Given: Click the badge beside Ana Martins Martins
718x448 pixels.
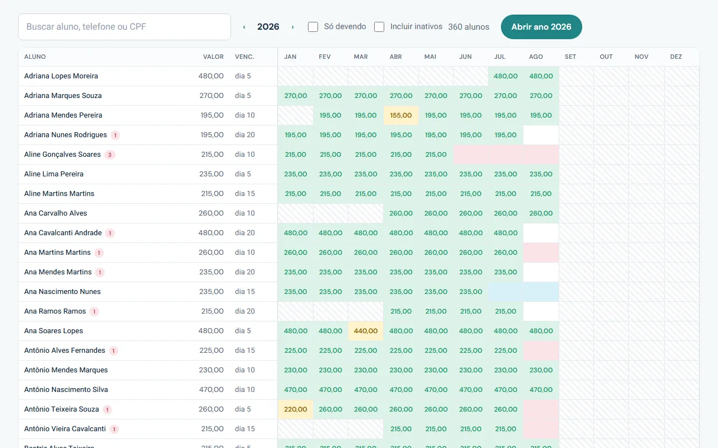Looking at the screenshot, I should click(x=99, y=253).
